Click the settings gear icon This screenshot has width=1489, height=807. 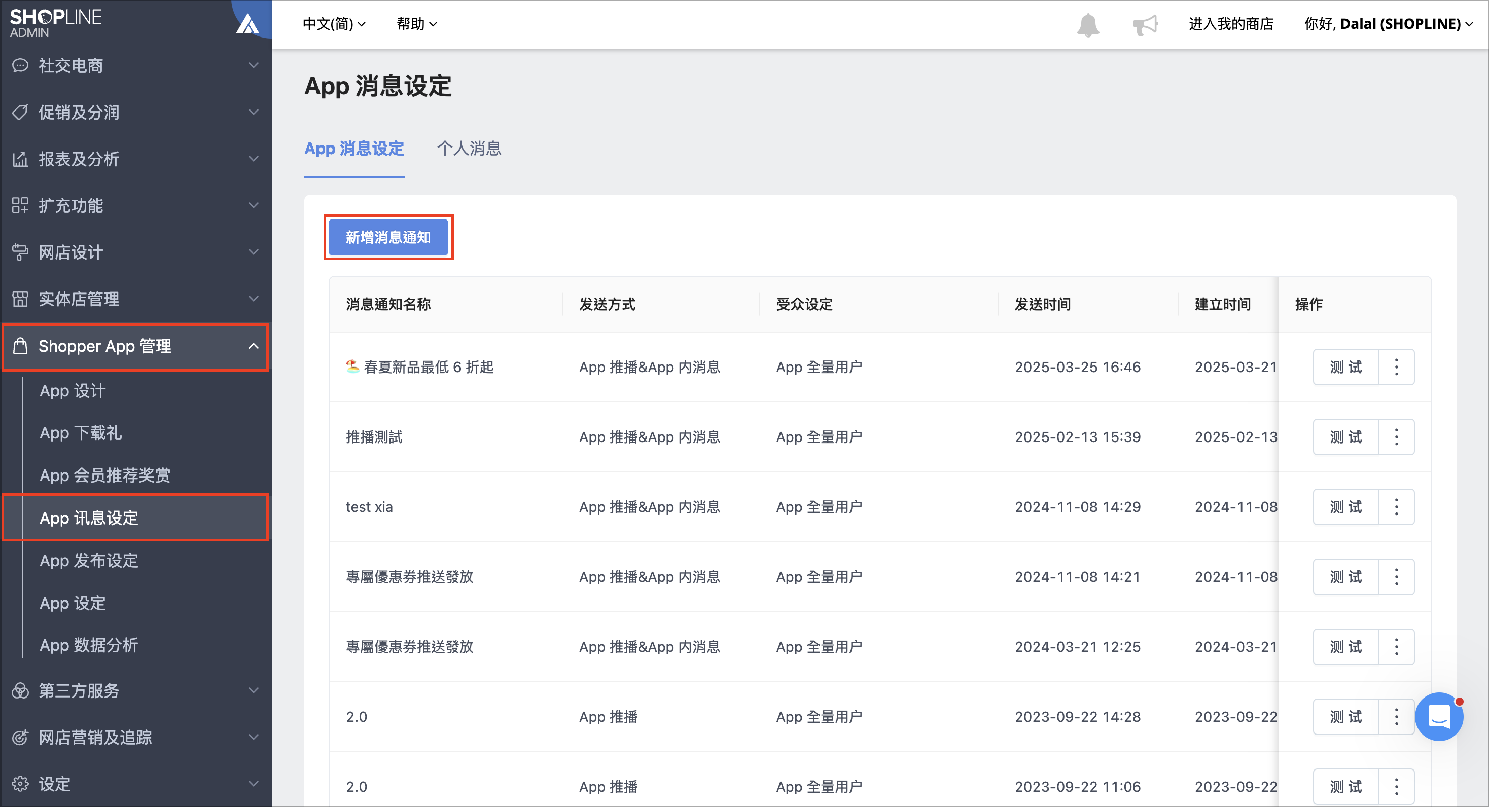click(x=20, y=785)
